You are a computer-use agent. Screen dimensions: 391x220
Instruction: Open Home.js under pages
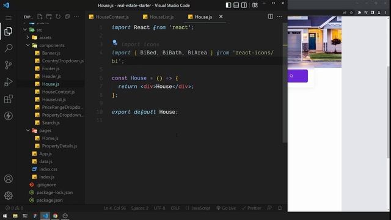pos(50,138)
